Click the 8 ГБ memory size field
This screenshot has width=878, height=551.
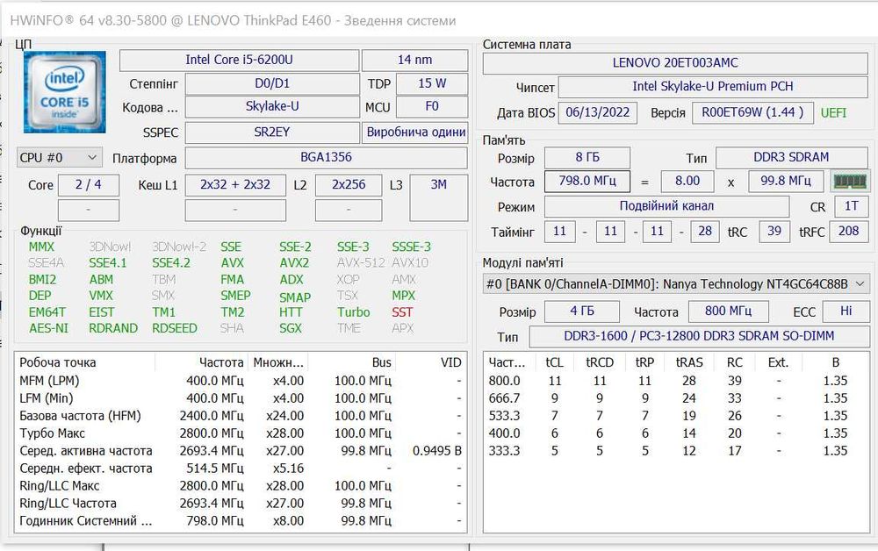(x=587, y=158)
